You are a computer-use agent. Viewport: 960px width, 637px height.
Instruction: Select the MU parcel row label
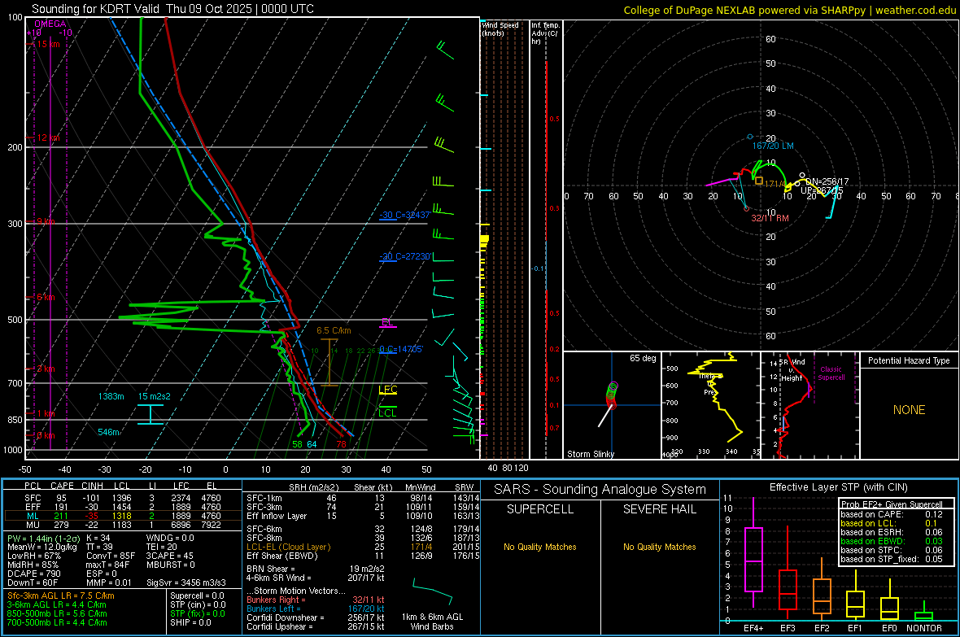tap(33, 525)
